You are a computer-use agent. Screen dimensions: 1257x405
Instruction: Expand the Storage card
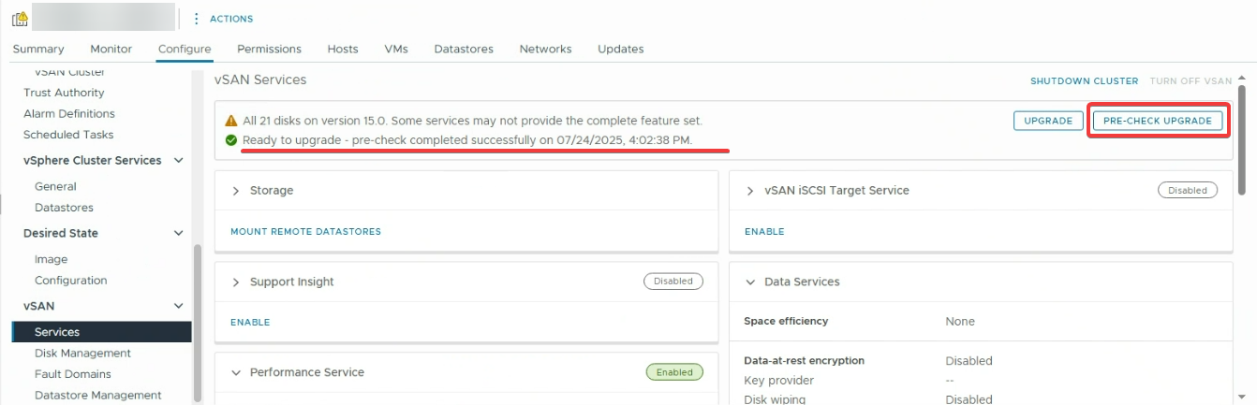click(x=236, y=191)
